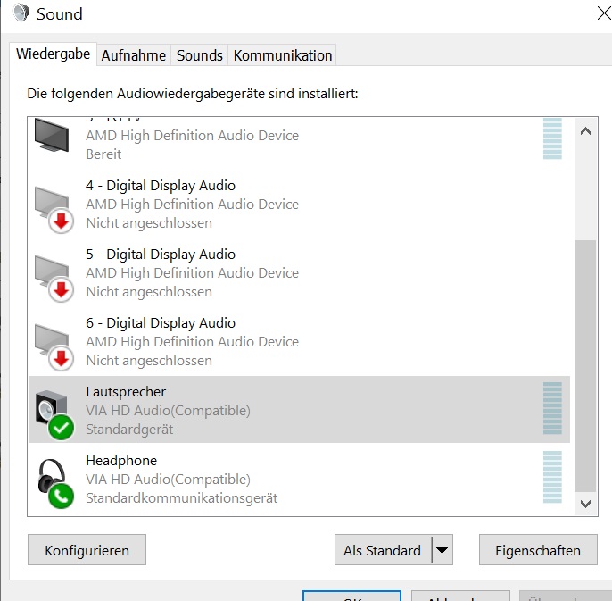Click the Konfigurieren button
The height and width of the screenshot is (601, 612).
pyautogui.click(x=87, y=550)
